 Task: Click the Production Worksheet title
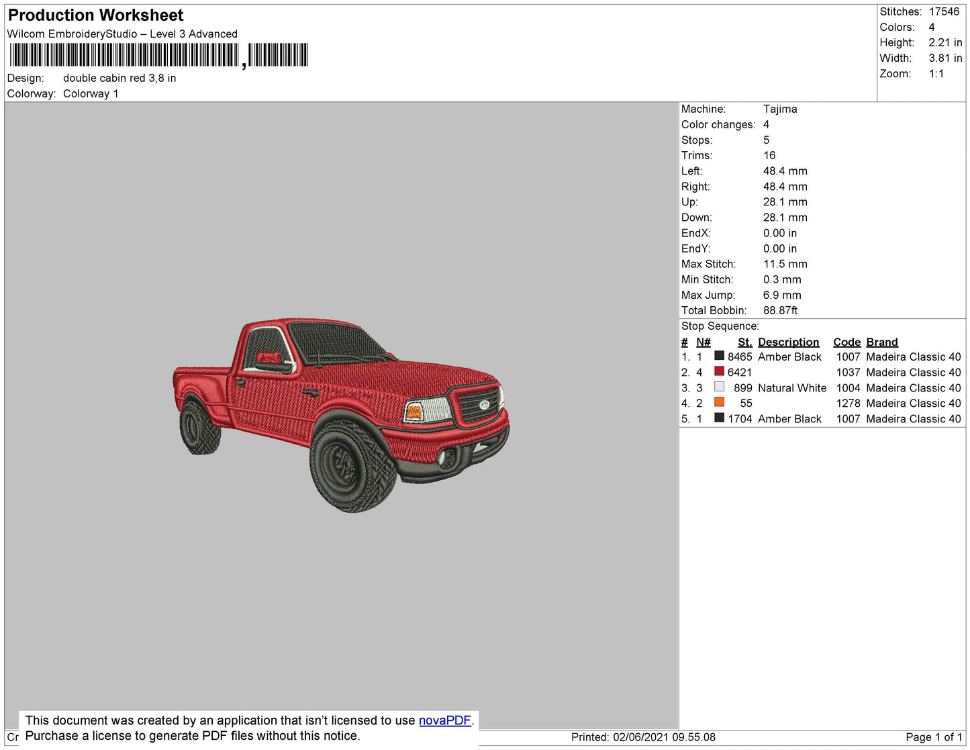point(95,15)
